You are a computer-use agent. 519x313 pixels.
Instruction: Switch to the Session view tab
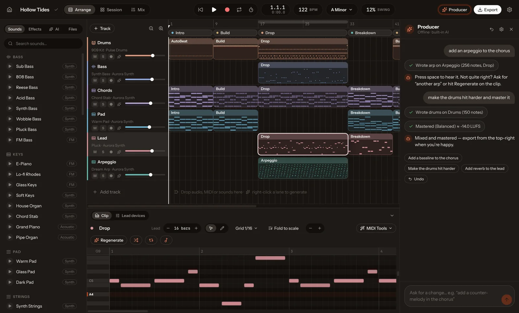point(111,10)
